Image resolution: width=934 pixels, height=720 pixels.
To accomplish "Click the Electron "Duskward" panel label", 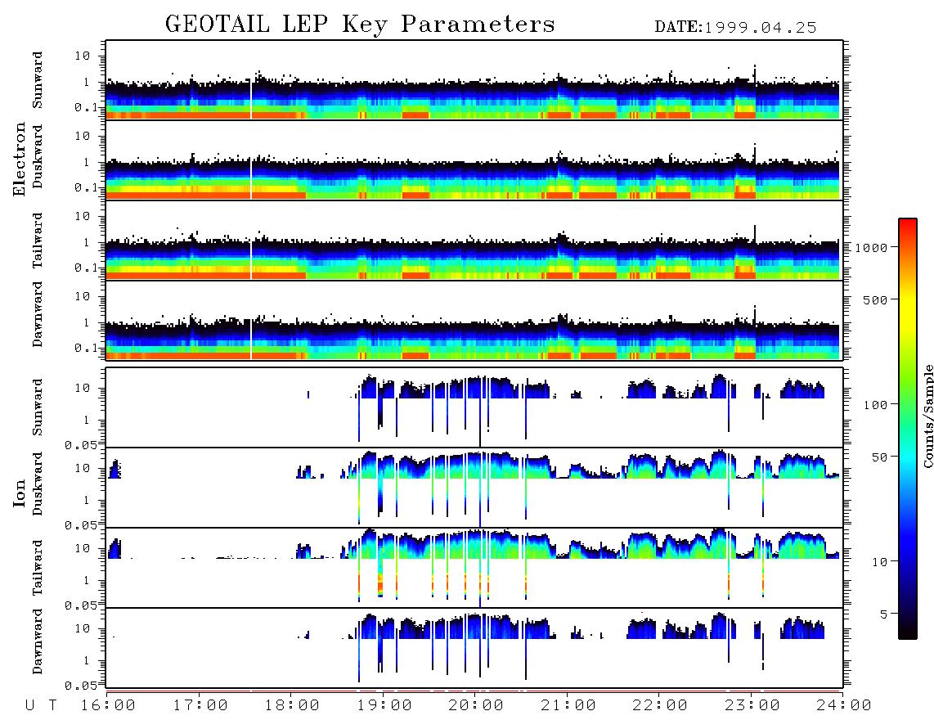I will click(38, 156).
